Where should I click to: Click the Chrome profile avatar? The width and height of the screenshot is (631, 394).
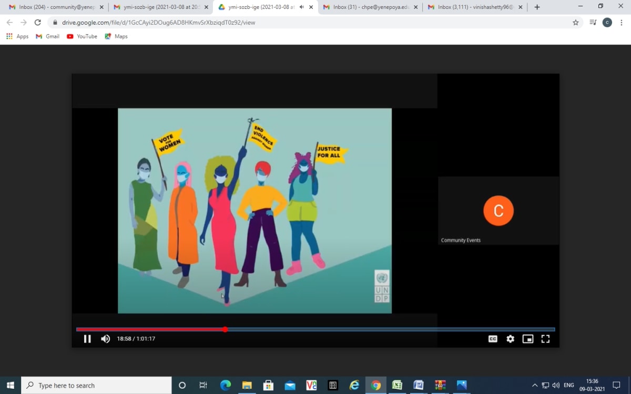click(607, 23)
